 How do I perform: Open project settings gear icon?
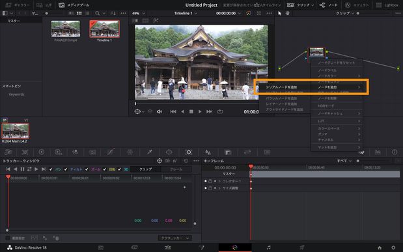click(393, 247)
